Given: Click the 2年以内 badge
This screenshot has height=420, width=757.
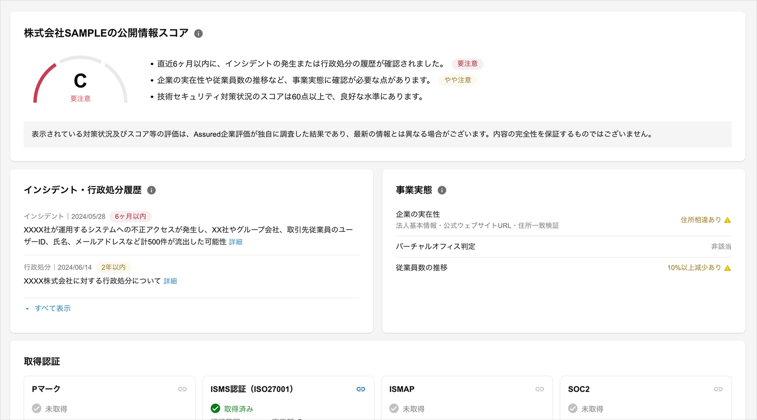Looking at the screenshot, I should pos(113,267).
